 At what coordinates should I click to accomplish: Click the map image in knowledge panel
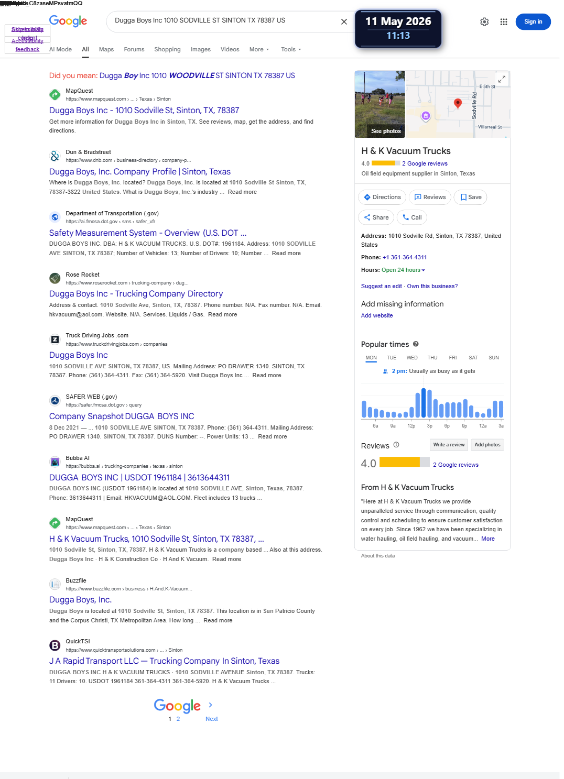[x=458, y=104]
